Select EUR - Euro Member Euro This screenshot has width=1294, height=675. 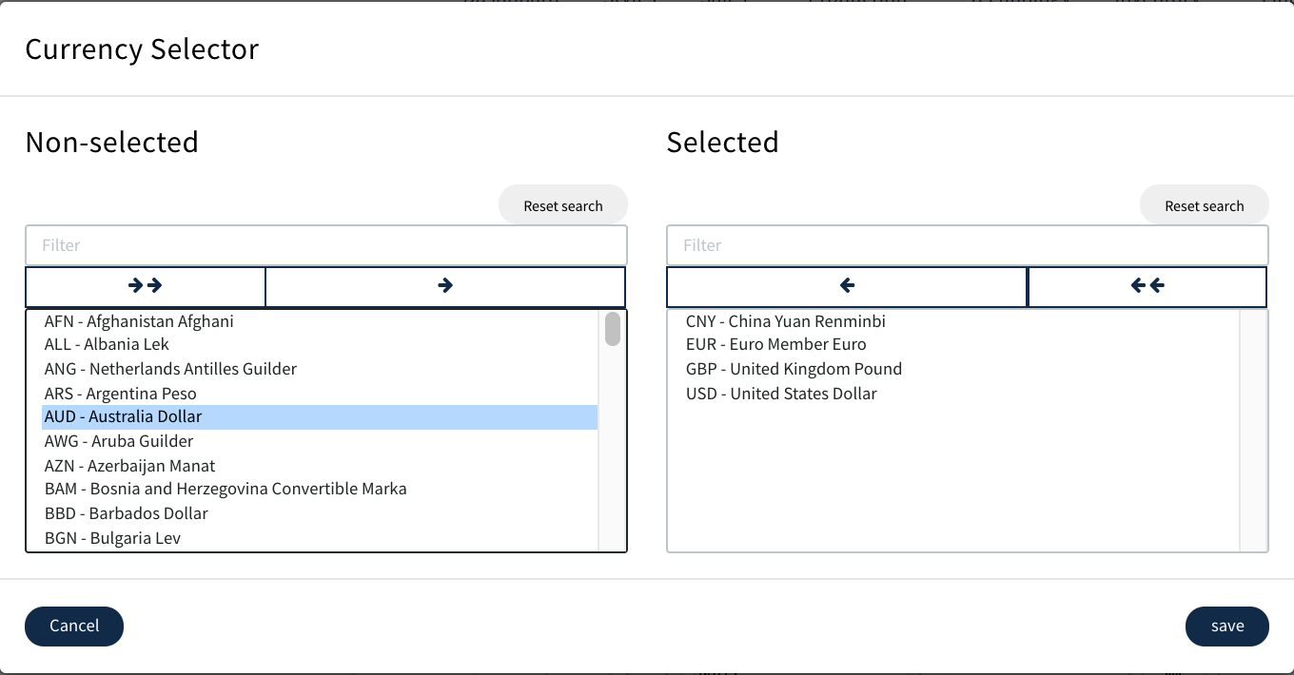[x=775, y=344]
